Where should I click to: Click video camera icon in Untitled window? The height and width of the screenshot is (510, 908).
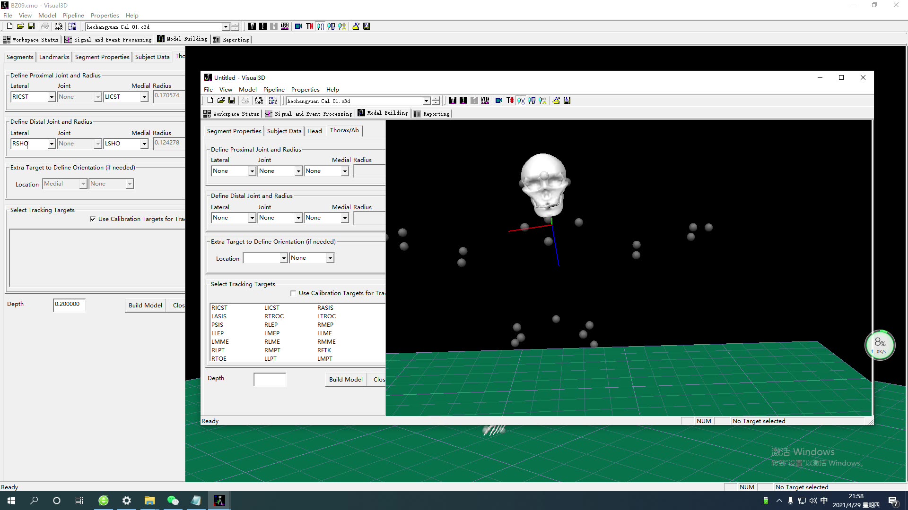(499, 101)
